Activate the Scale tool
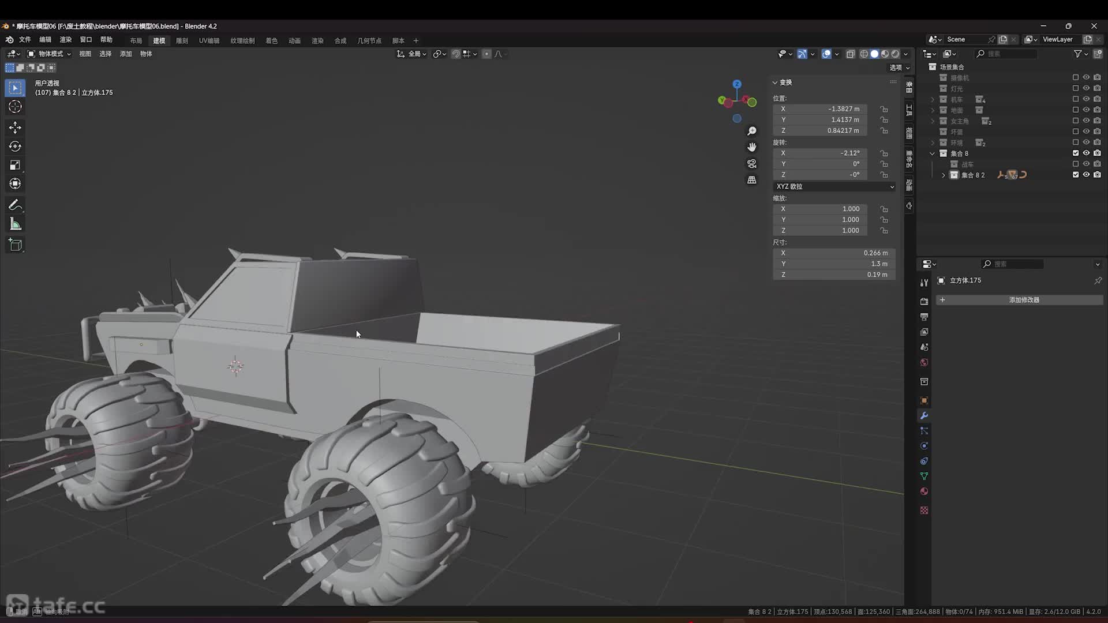The image size is (1108, 623). [x=16, y=165]
